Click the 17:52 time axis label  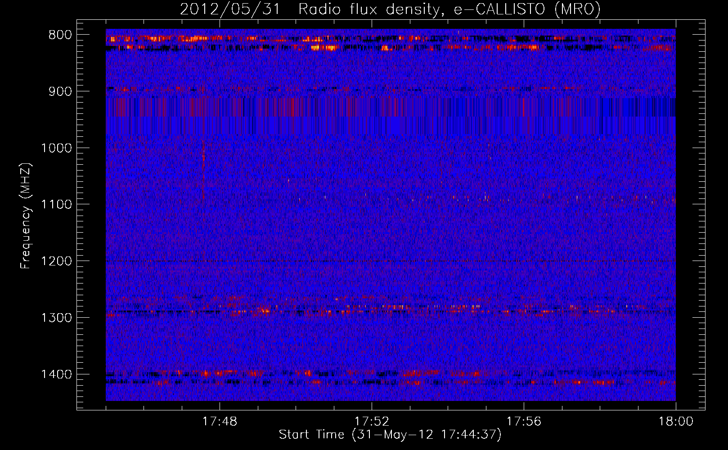tap(372, 422)
